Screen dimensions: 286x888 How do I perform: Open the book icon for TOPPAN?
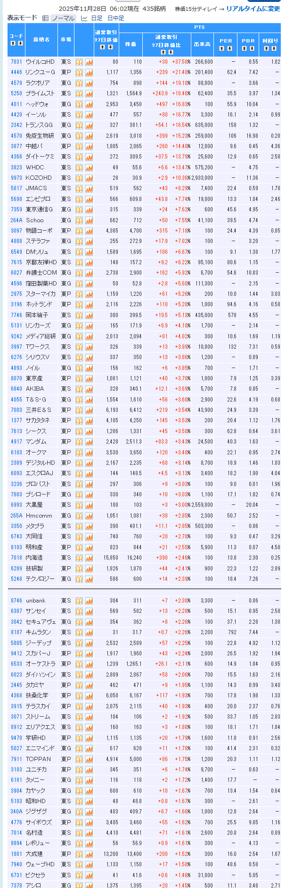click(x=79, y=759)
